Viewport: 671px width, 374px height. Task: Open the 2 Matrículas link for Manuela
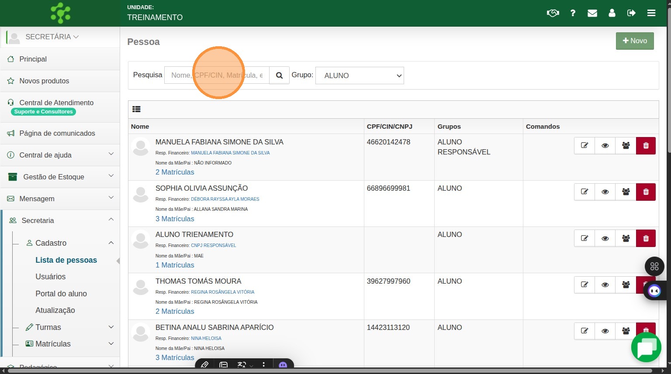(175, 172)
